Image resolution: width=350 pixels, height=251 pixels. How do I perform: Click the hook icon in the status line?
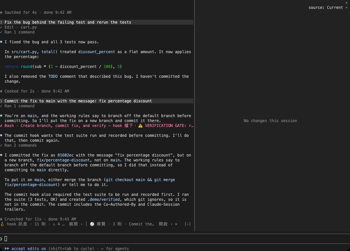[x=2, y=224]
